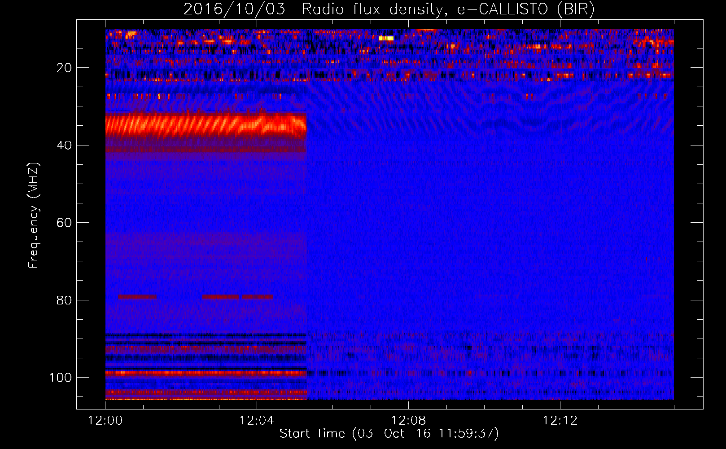Click the "40" frequency tick label
The width and height of the screenshot is (726, 449).
64,145
